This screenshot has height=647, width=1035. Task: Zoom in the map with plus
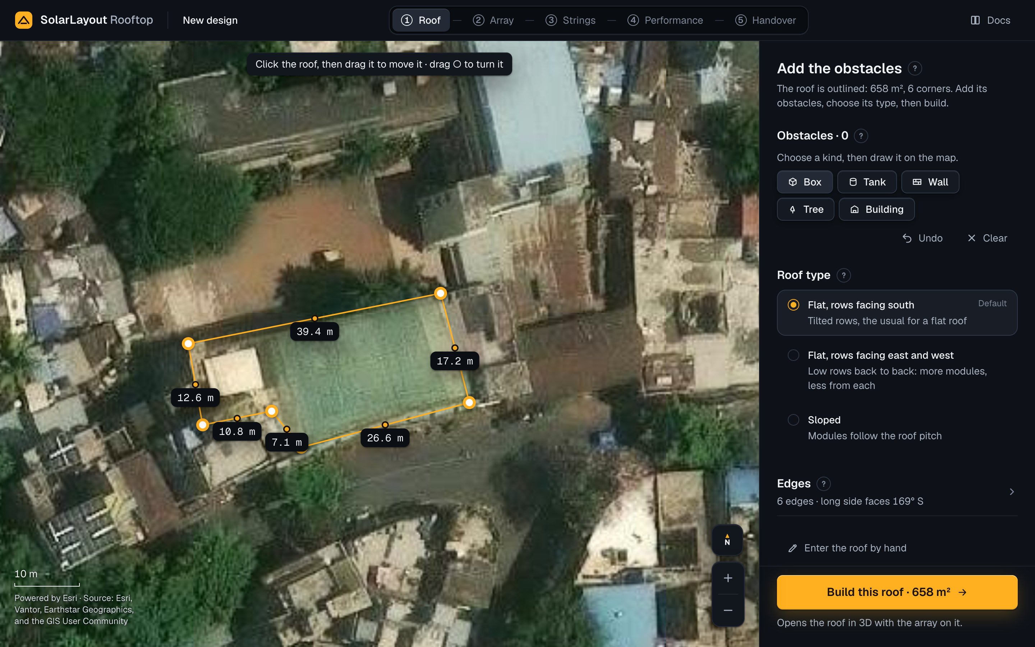tap(727, 578)
